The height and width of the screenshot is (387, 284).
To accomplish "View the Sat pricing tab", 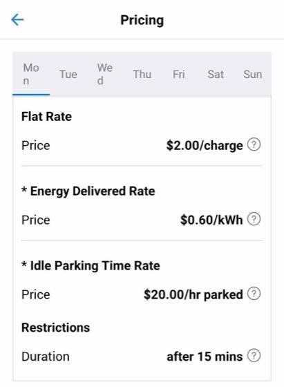I will coord(216,74).
